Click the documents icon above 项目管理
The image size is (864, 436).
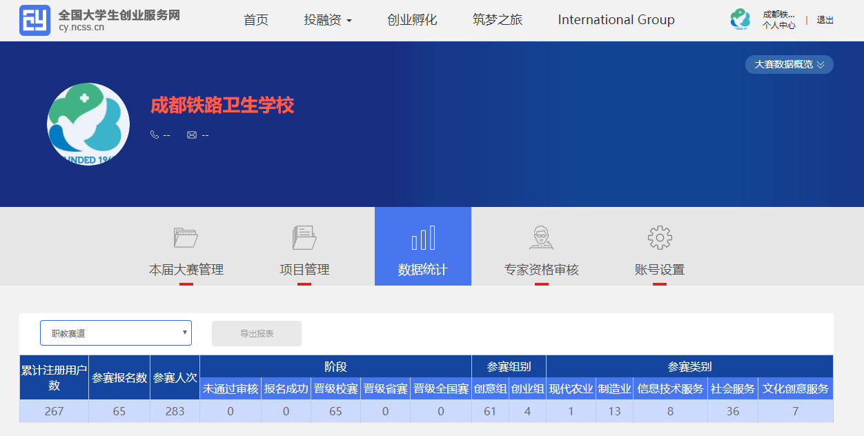pos(304,238)
